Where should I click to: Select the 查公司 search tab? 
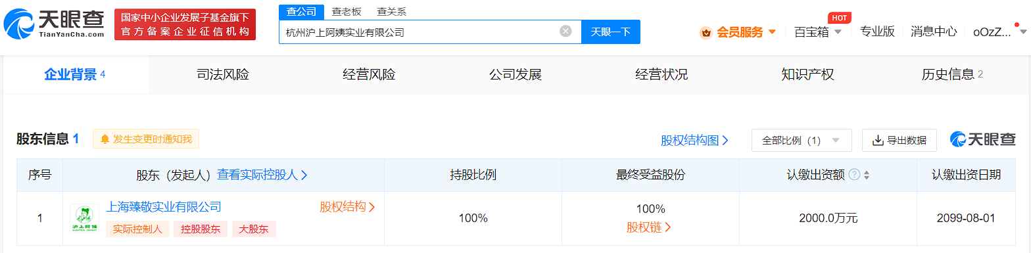301,12
